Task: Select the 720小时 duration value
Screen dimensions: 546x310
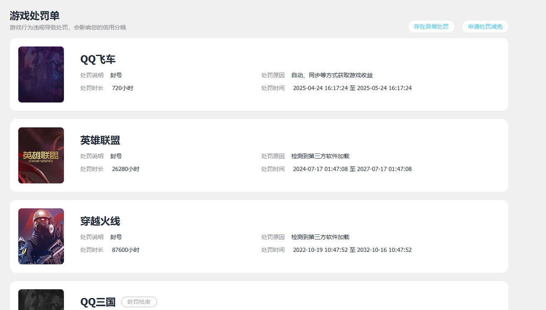Action: 122,88
